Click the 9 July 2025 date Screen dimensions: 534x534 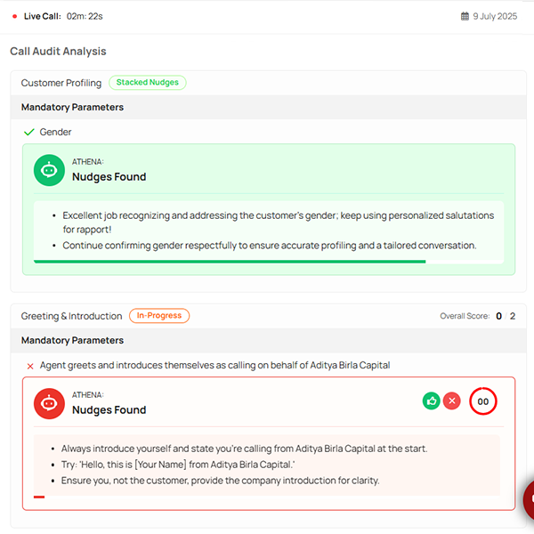(x=495, y=16)
